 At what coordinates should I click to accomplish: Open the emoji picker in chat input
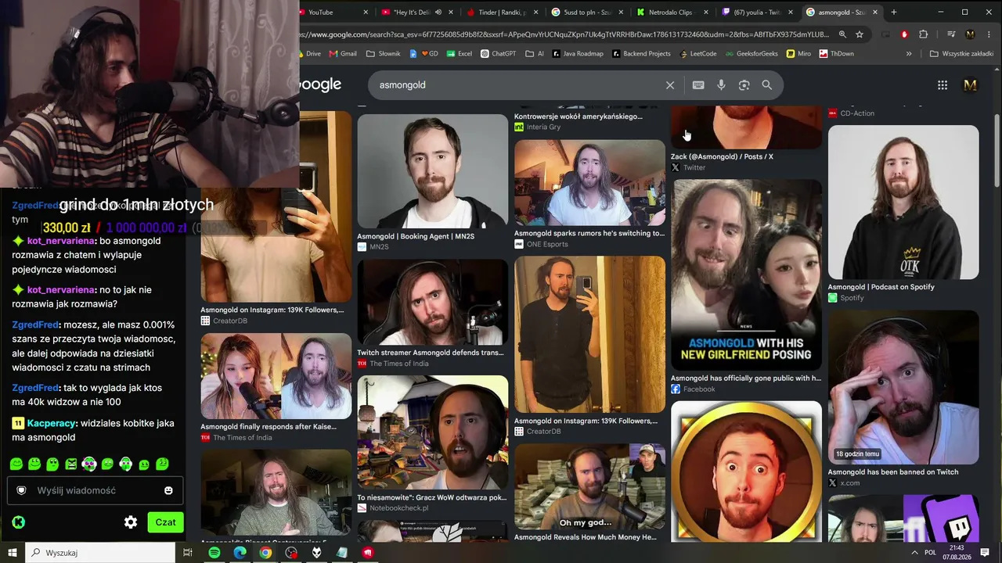click(x=168, y=490)
